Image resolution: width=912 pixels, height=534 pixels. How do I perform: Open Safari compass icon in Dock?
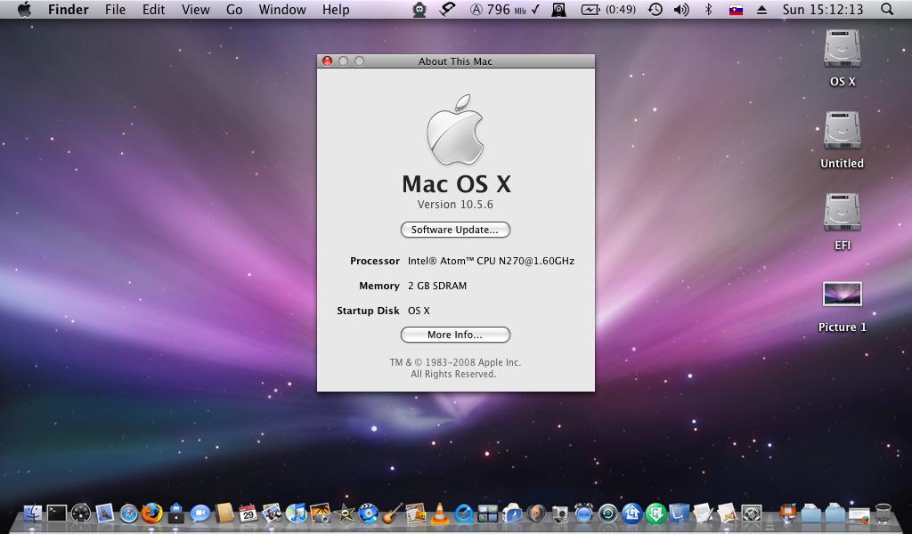point(129,514)
